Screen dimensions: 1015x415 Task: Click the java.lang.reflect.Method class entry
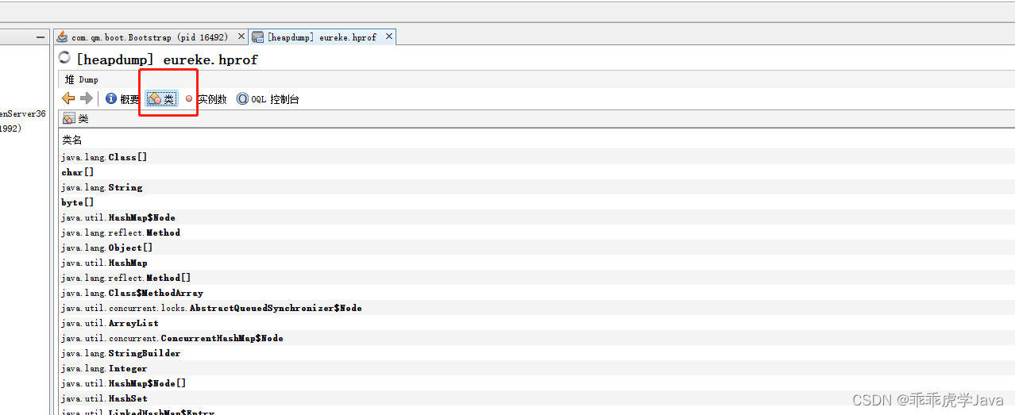pos(121,233)
